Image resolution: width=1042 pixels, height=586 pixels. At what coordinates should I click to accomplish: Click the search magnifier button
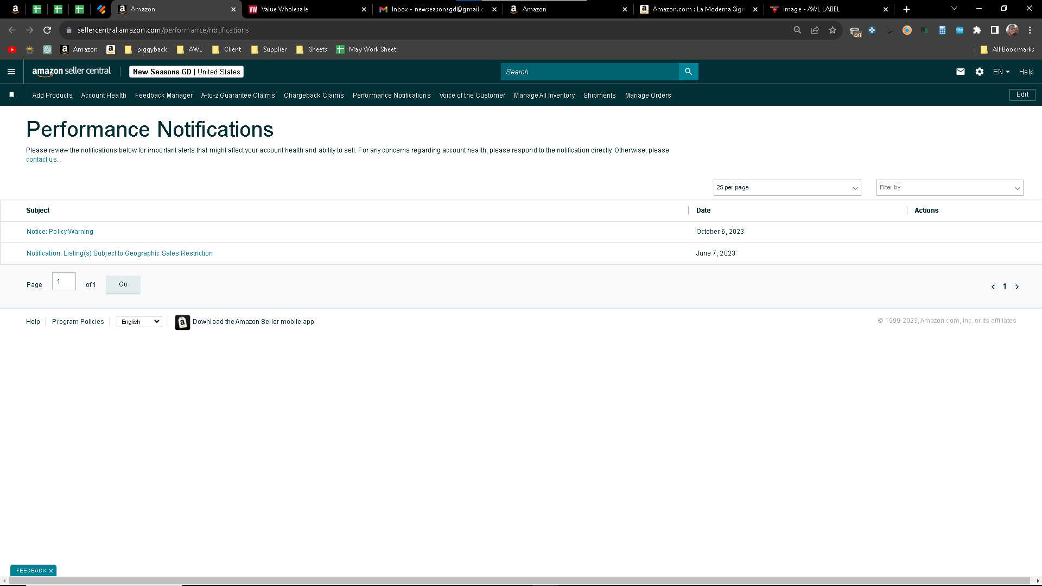[x=689, y=72]
